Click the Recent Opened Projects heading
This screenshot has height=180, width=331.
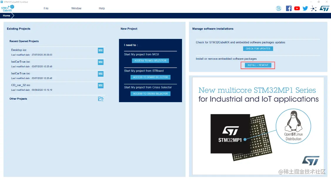coord(24,41)
